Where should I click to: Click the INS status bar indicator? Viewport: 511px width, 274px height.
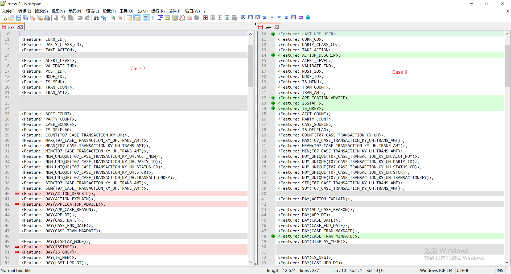point(500,270)
